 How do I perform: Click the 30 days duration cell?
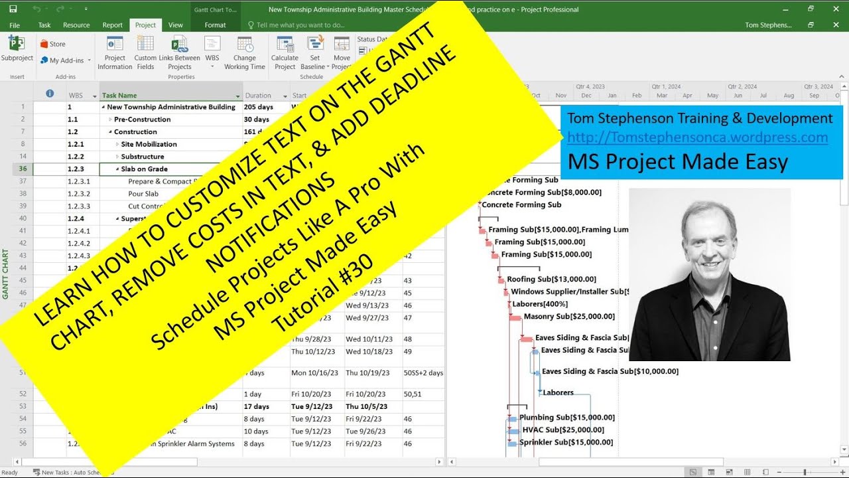coord(256,119)
